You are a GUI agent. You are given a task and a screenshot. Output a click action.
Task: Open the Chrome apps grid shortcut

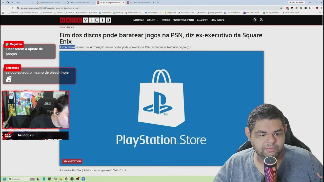(x=3, y=13)
